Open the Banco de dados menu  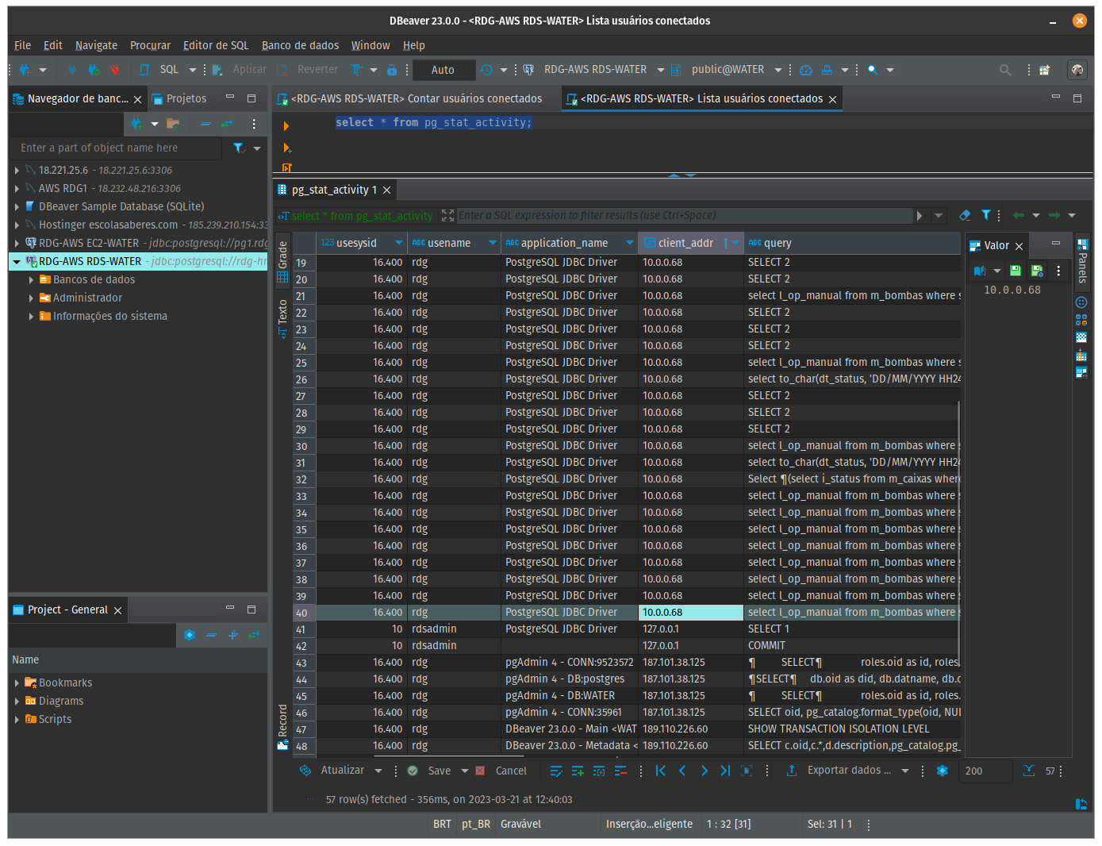click(300, 45)
